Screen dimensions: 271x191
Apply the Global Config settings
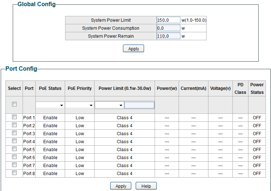point(133,49)
